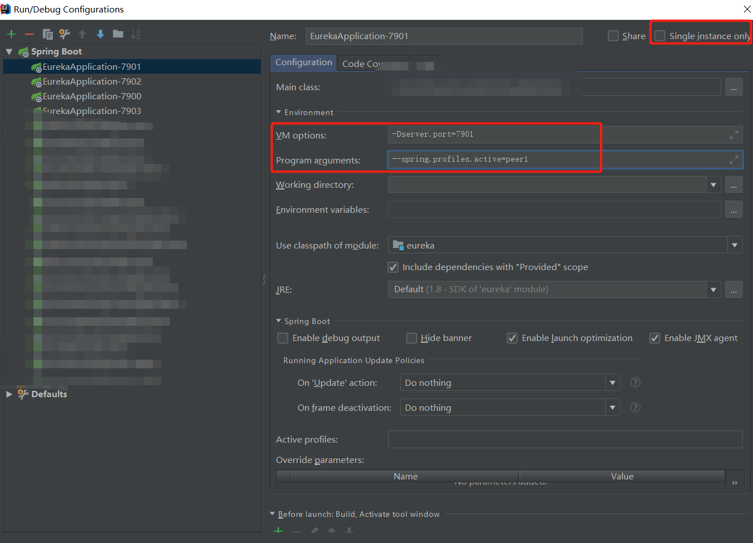Uncheck Include dependencies with "Provided" scope
This screenshot has width=753, height=543.
tap(393, 267)
